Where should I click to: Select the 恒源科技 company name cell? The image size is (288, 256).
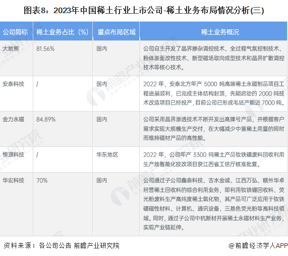pyautogui.click(x=14, y=155)
